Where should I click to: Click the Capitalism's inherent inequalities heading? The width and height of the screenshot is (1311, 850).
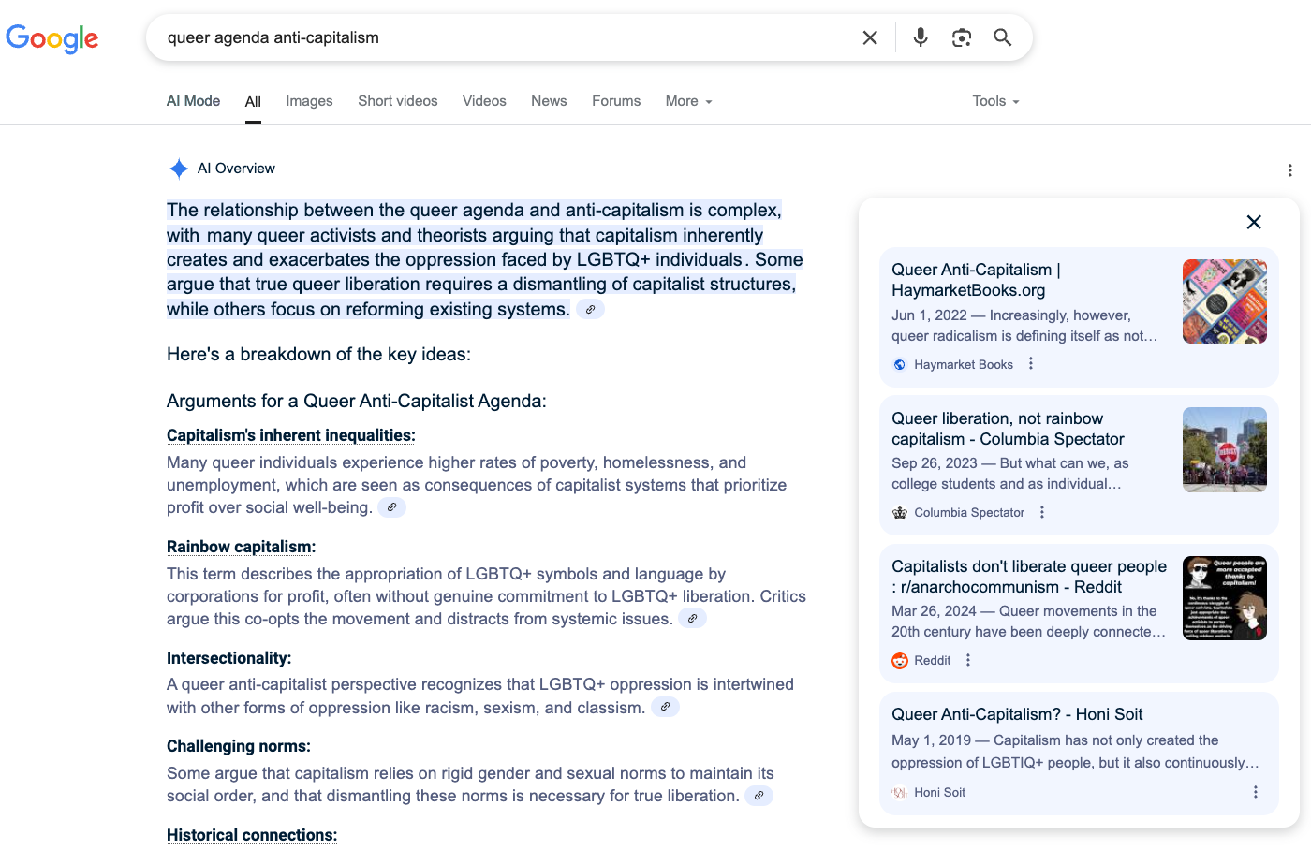point(291,435)
